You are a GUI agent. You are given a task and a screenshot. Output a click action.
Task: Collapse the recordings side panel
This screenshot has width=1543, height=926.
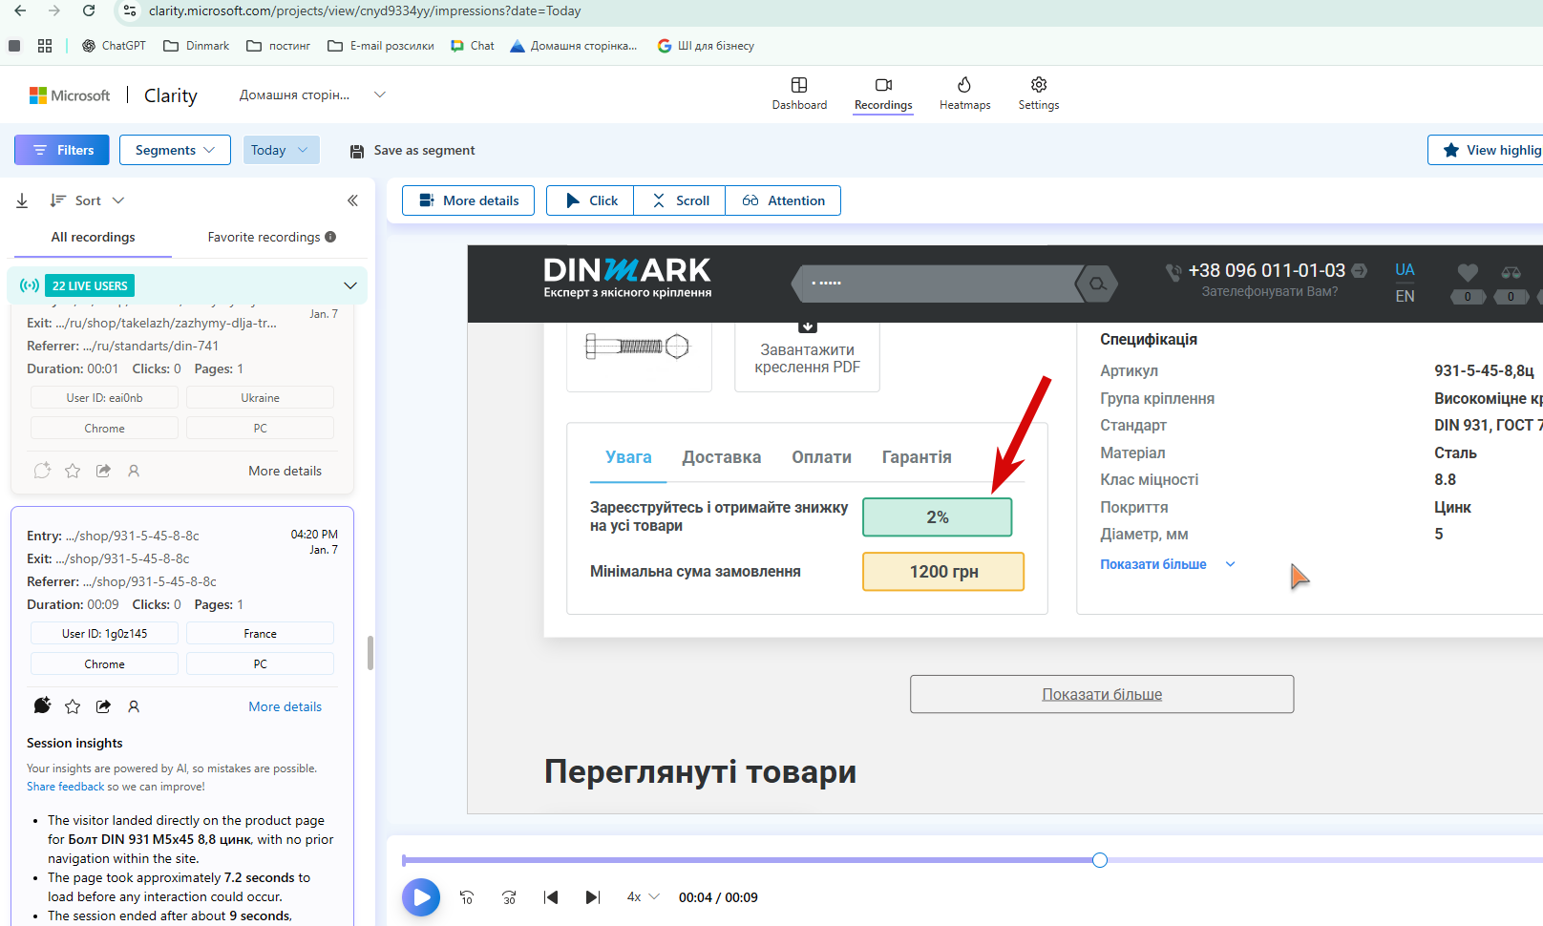352,200
